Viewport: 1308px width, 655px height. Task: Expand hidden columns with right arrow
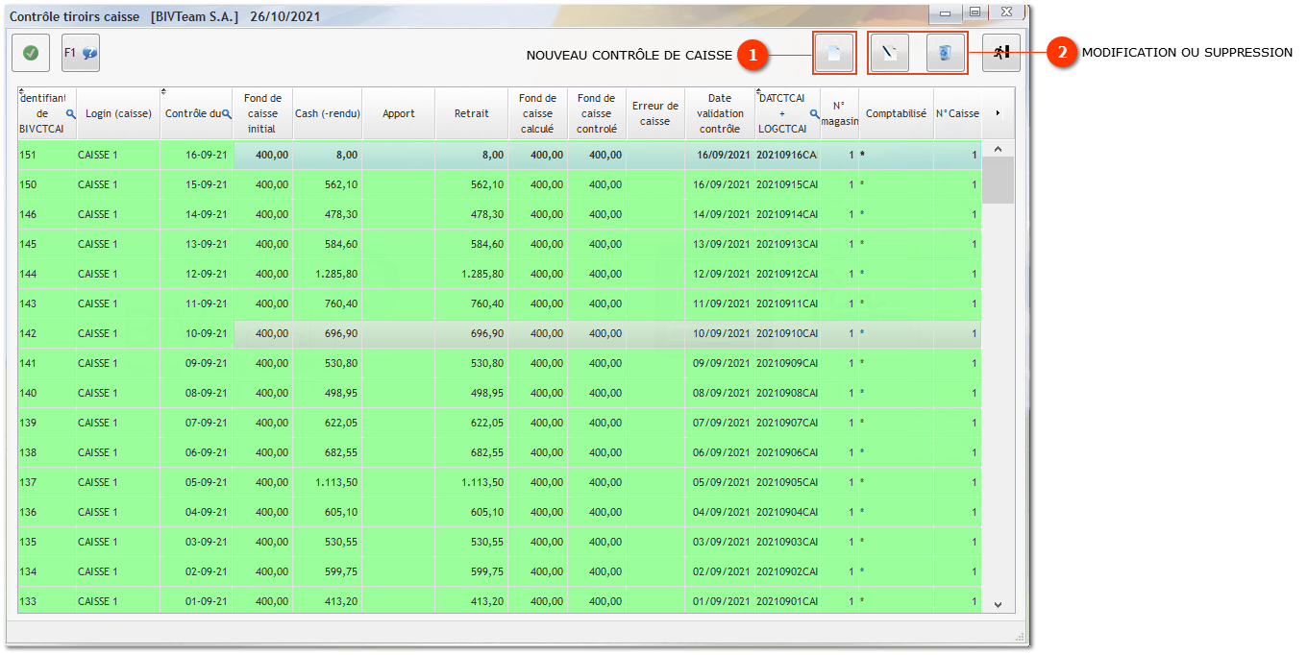pos(998,113)
